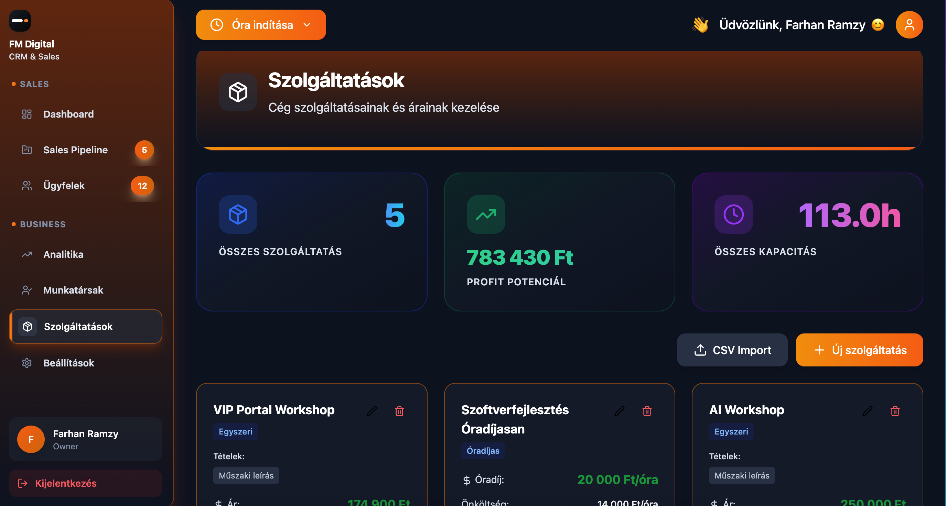This screenshot has width=946, height=506.
Task: Open Beállítások settings
Action: pyautogui.click(x=69, y=363)
